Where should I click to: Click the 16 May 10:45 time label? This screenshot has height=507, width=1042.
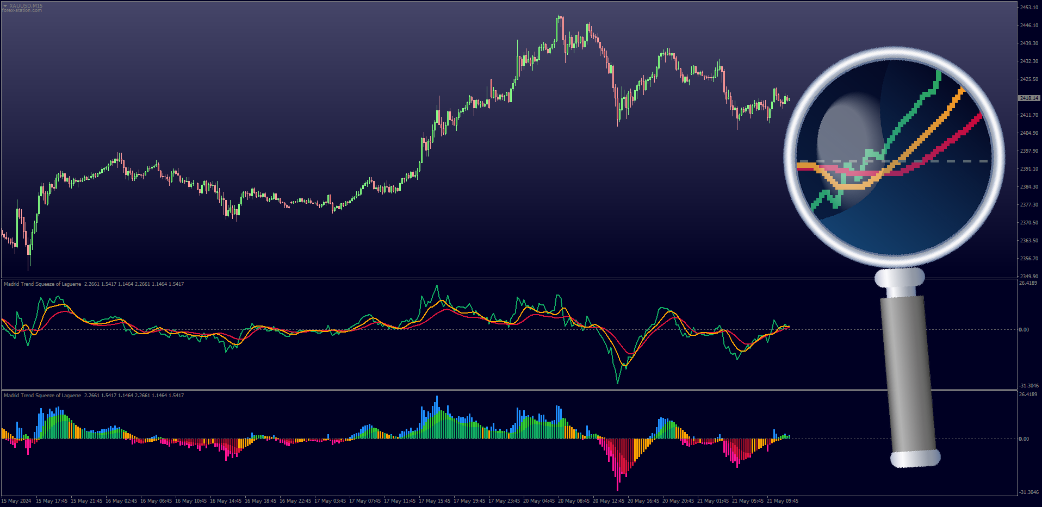191,501
